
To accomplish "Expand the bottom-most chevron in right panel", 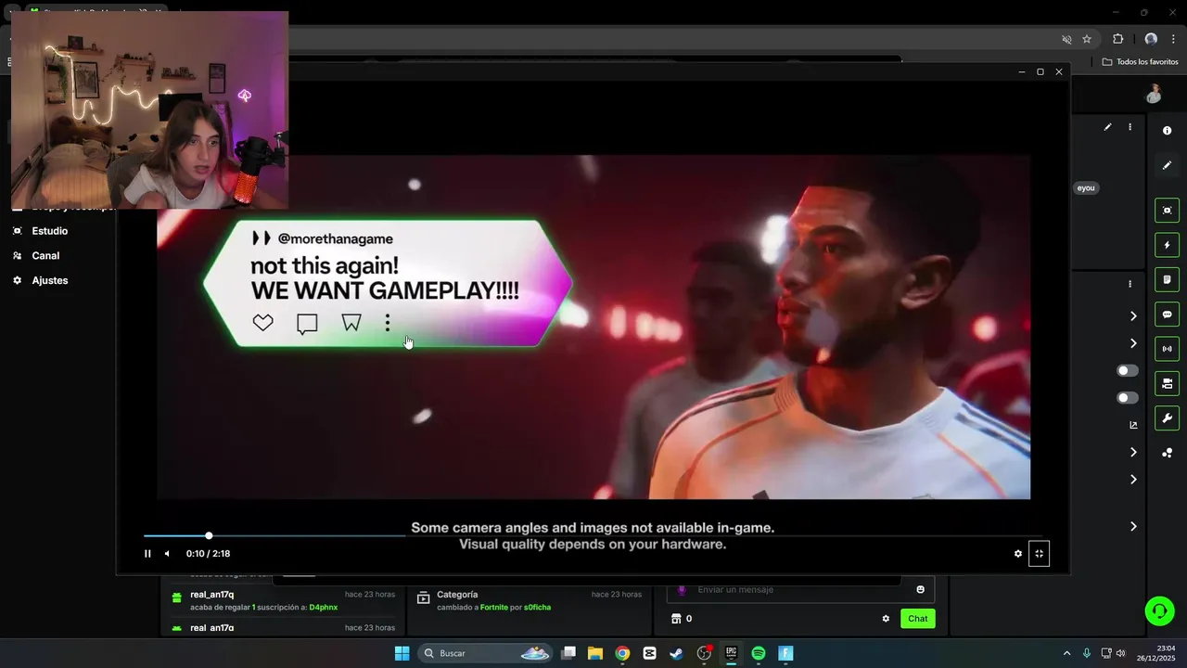I will [x=1133, y=526].
